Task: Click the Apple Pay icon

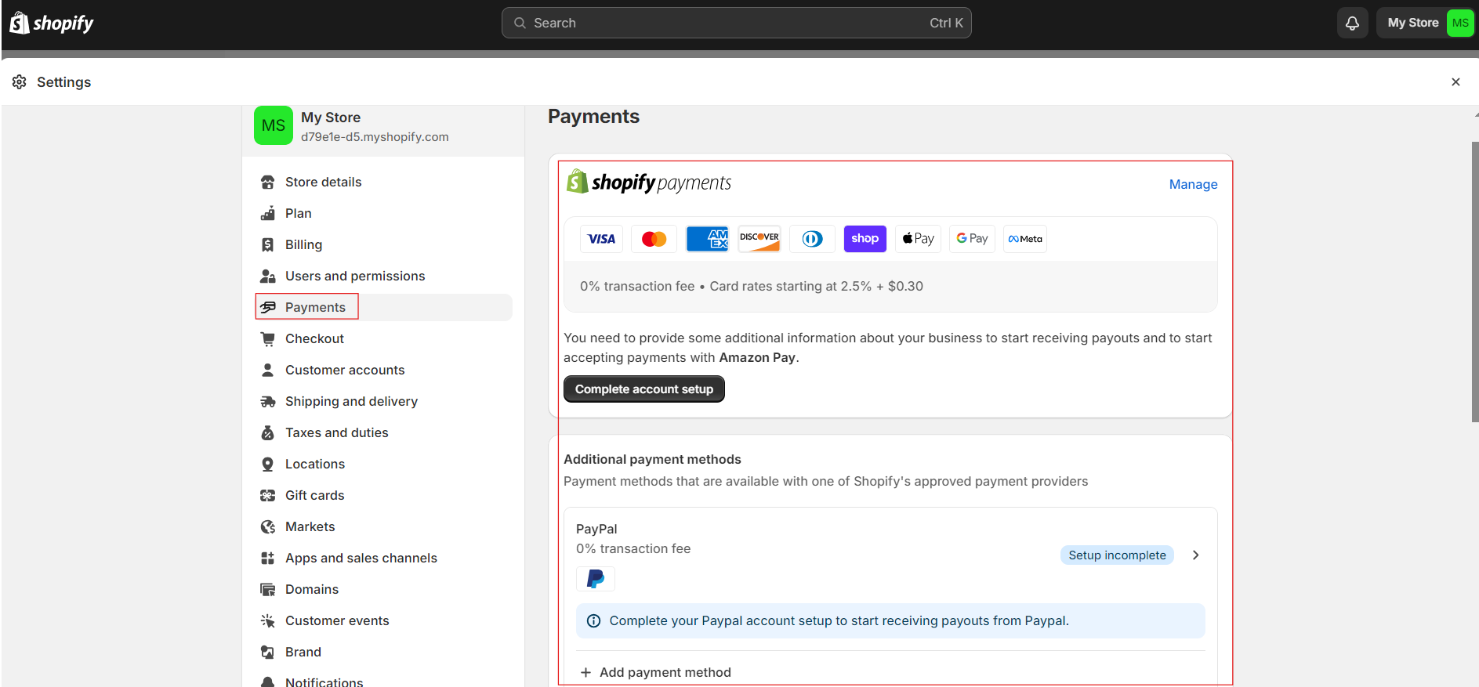Action: tap(918, 239)
